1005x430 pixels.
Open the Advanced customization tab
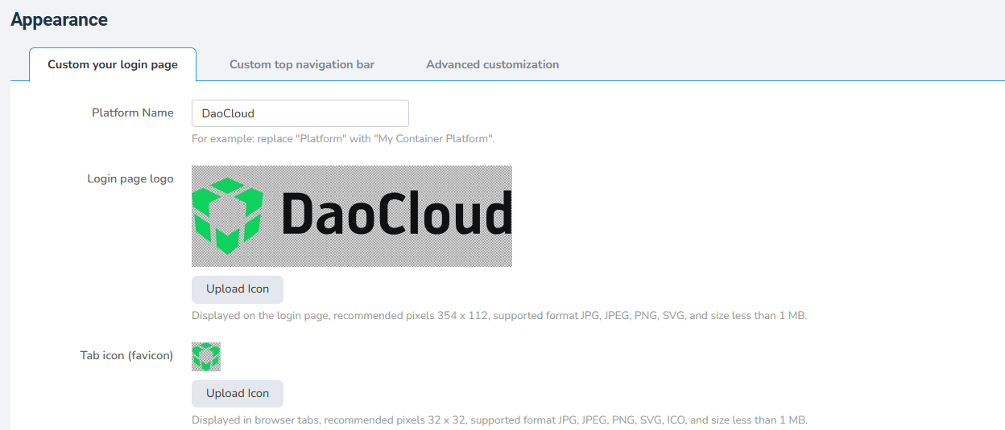pos(493,64)
